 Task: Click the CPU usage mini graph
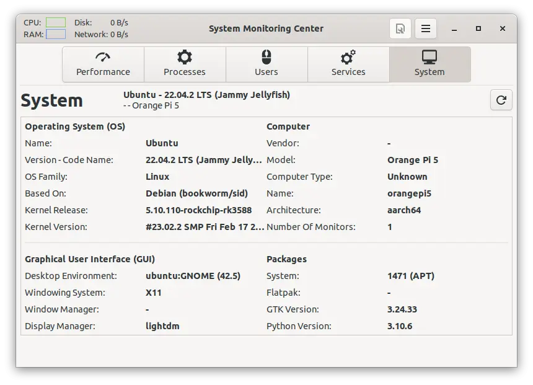[x=56, y=22]
